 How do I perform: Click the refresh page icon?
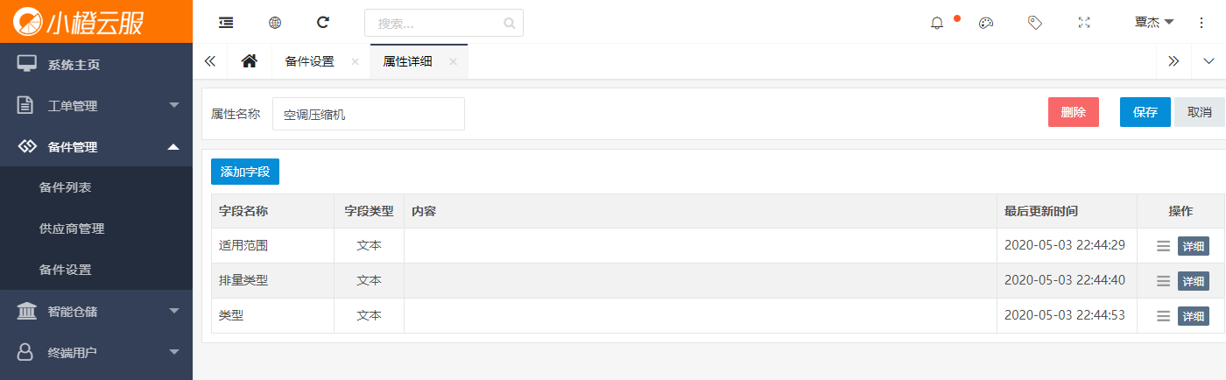click(x=323, y=23)
